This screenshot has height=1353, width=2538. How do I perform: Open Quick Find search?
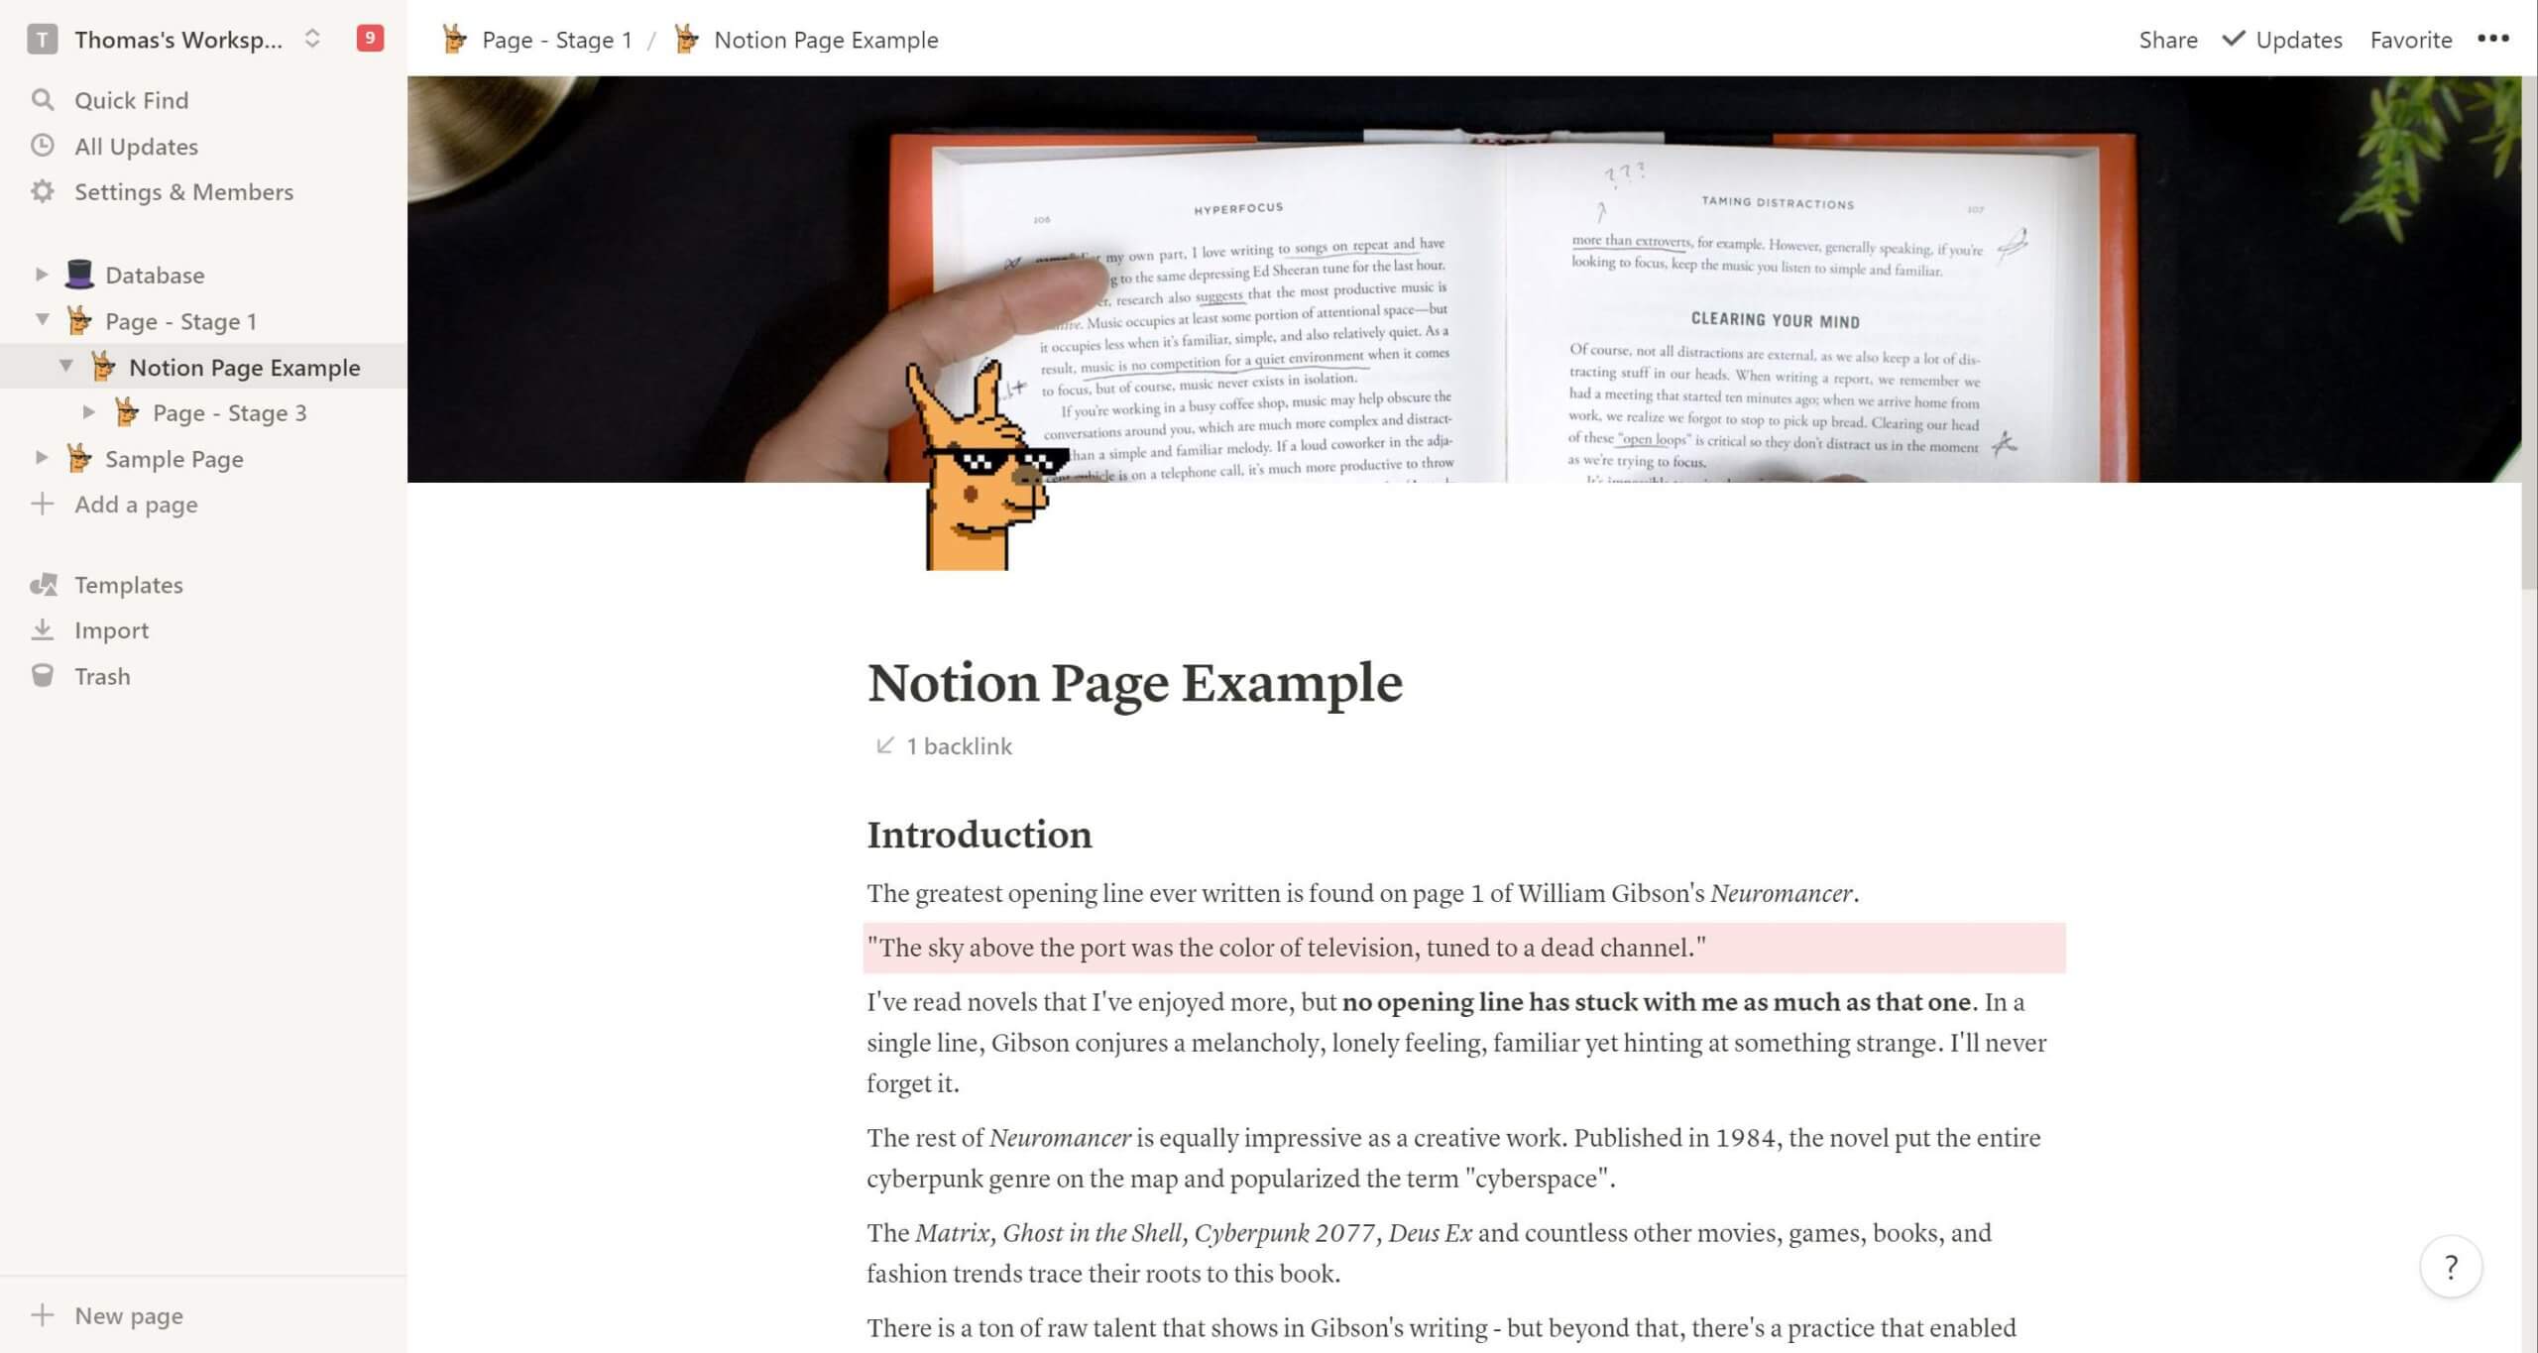131,99
